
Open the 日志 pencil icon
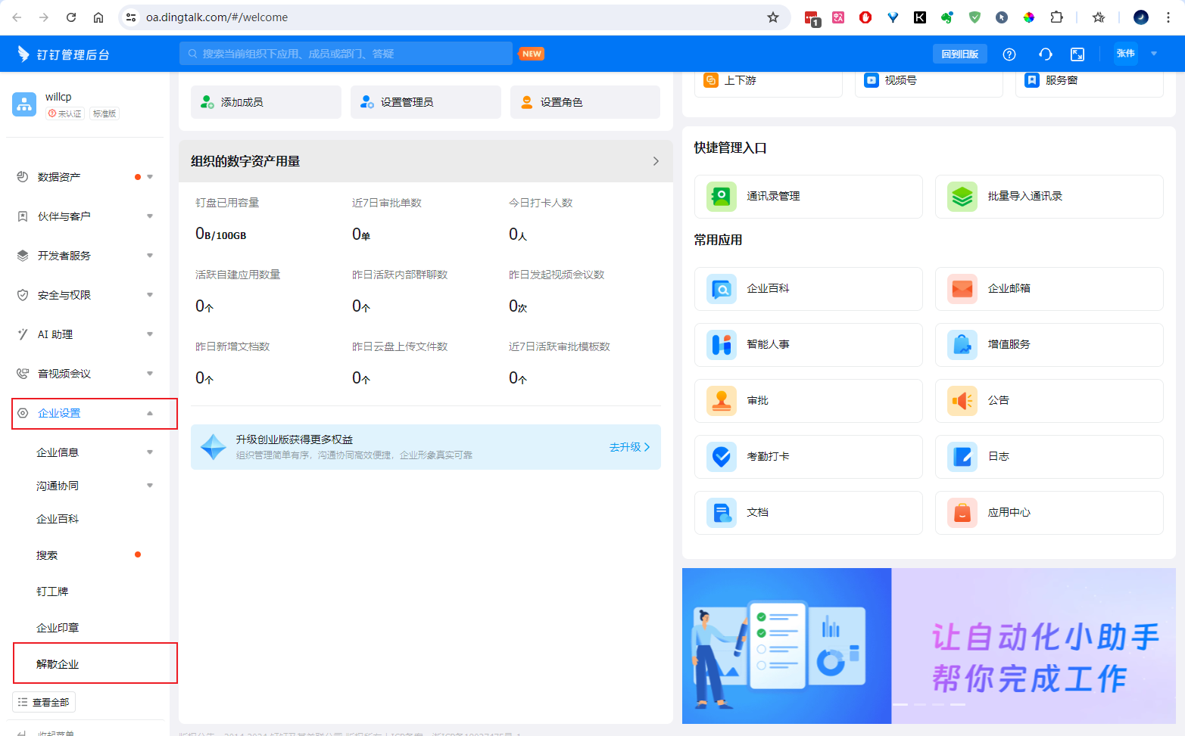962,457
